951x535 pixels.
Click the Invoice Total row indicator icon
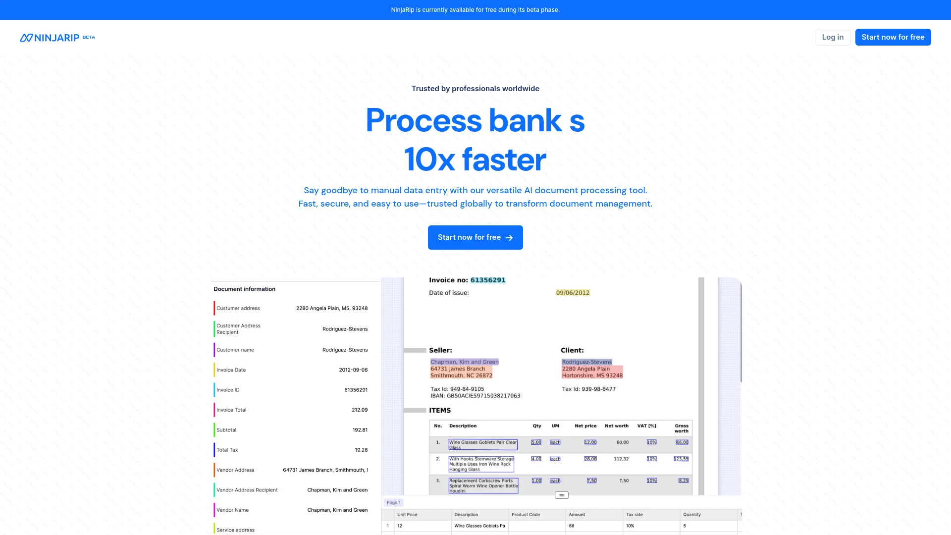point(214,410)
